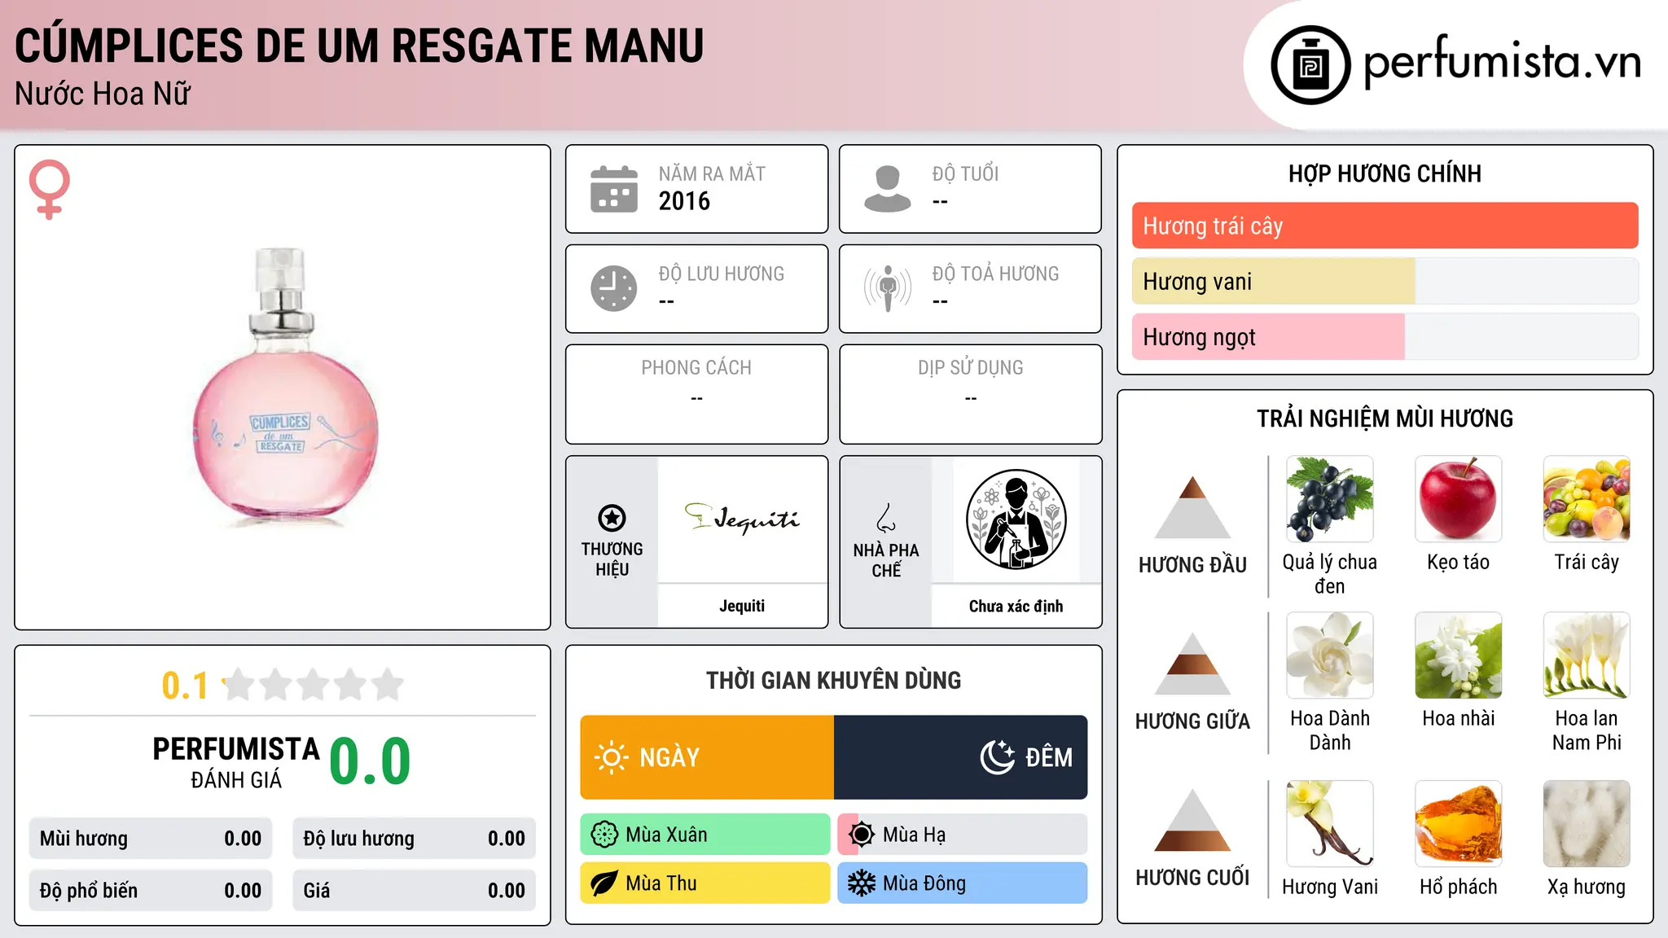
Task: Click the Mùa Xuân season bar
Action: 705,835
